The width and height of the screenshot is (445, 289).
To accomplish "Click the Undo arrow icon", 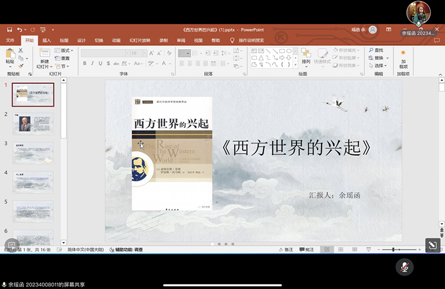I will tap(19, 29).
